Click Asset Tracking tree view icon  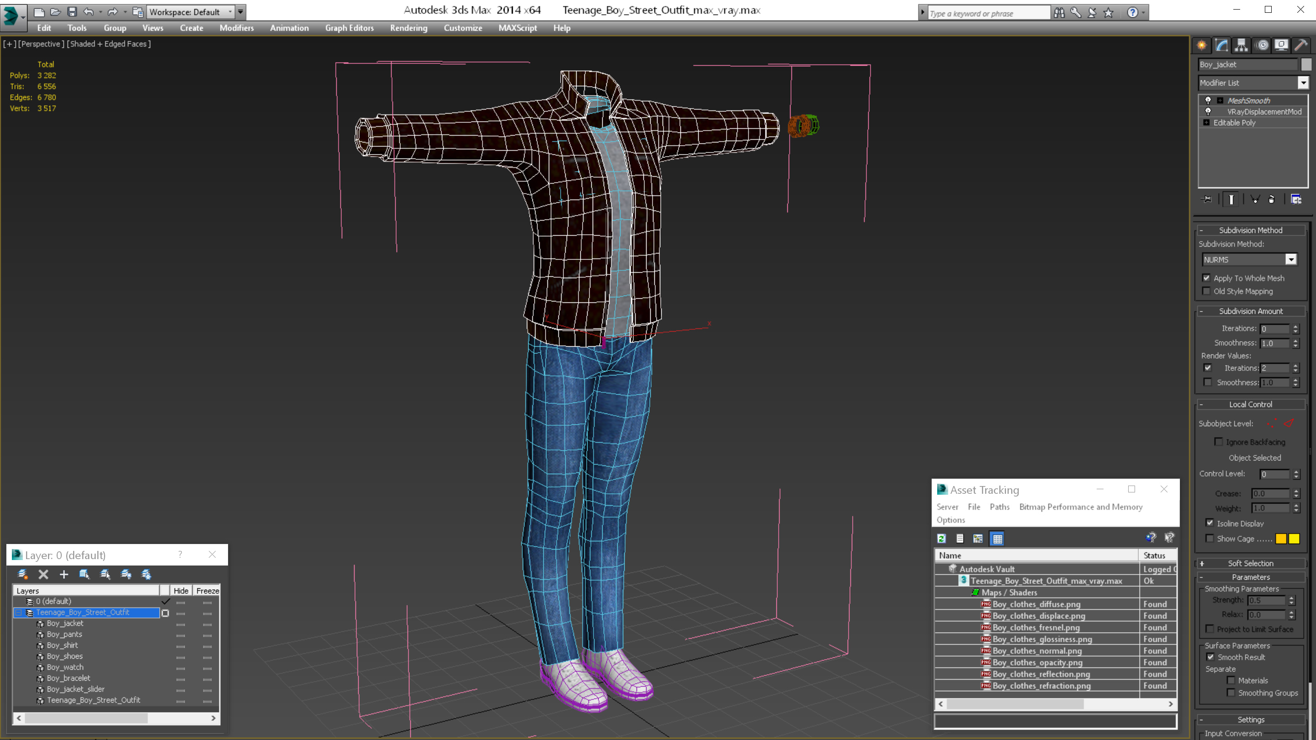tap(978, 538)
